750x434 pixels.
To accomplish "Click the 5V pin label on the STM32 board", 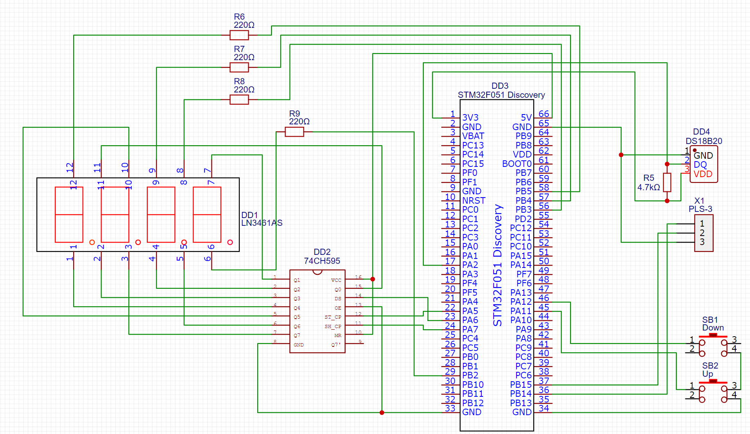I will click(x=526, y=118).
